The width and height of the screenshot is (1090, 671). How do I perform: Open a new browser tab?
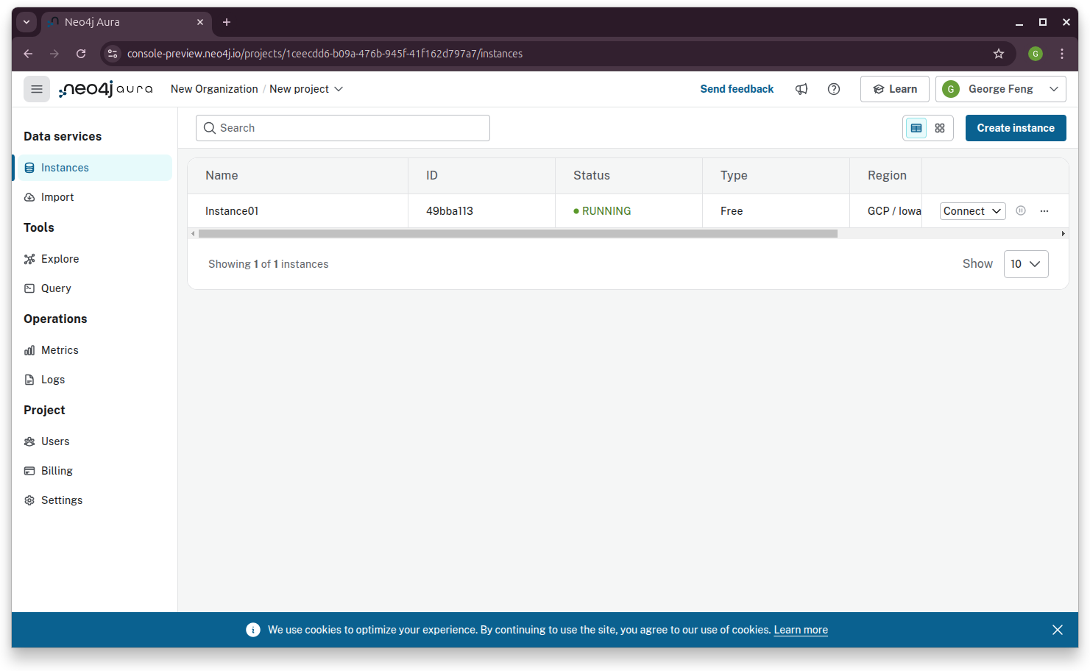pyautogui.click(x=227, y=22)
